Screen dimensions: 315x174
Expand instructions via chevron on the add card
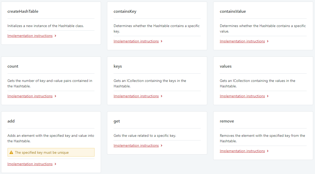tap(55, 164)
